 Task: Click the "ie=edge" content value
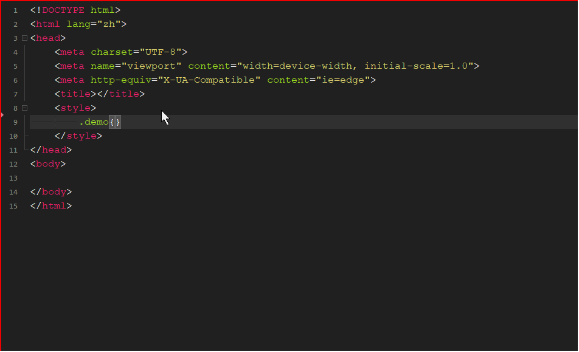(x=343, y=80)
